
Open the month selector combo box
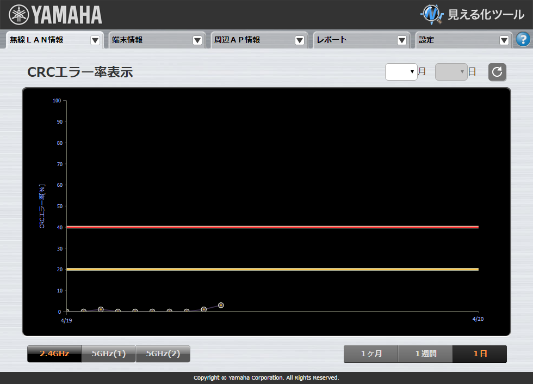(x=401, y=72)
